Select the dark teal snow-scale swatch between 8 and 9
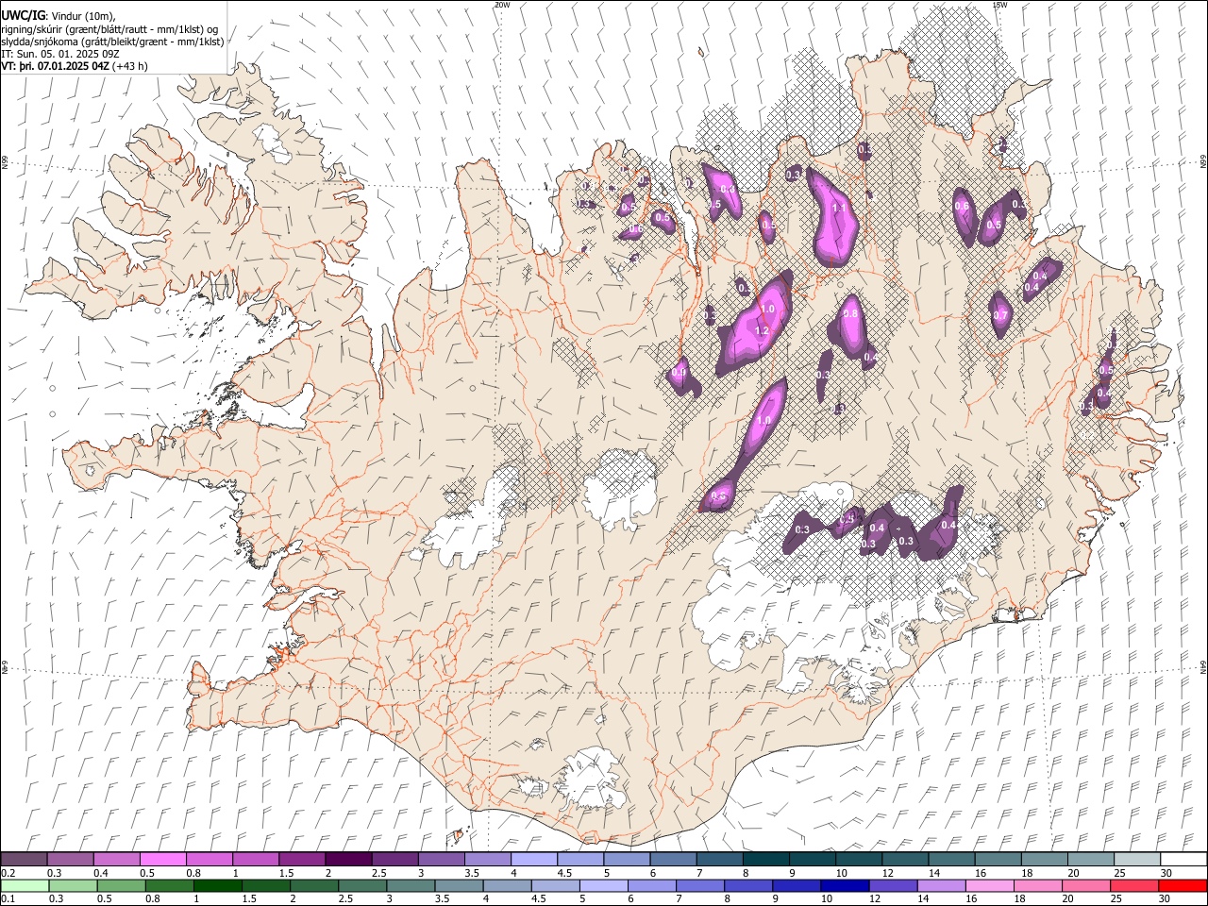The height and width of the screenshot is (906, 1208). (x=765, y=860)
